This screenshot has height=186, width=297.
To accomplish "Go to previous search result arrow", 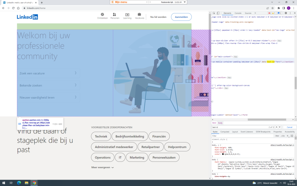I will pyautogui.click(x=277, y=127).
